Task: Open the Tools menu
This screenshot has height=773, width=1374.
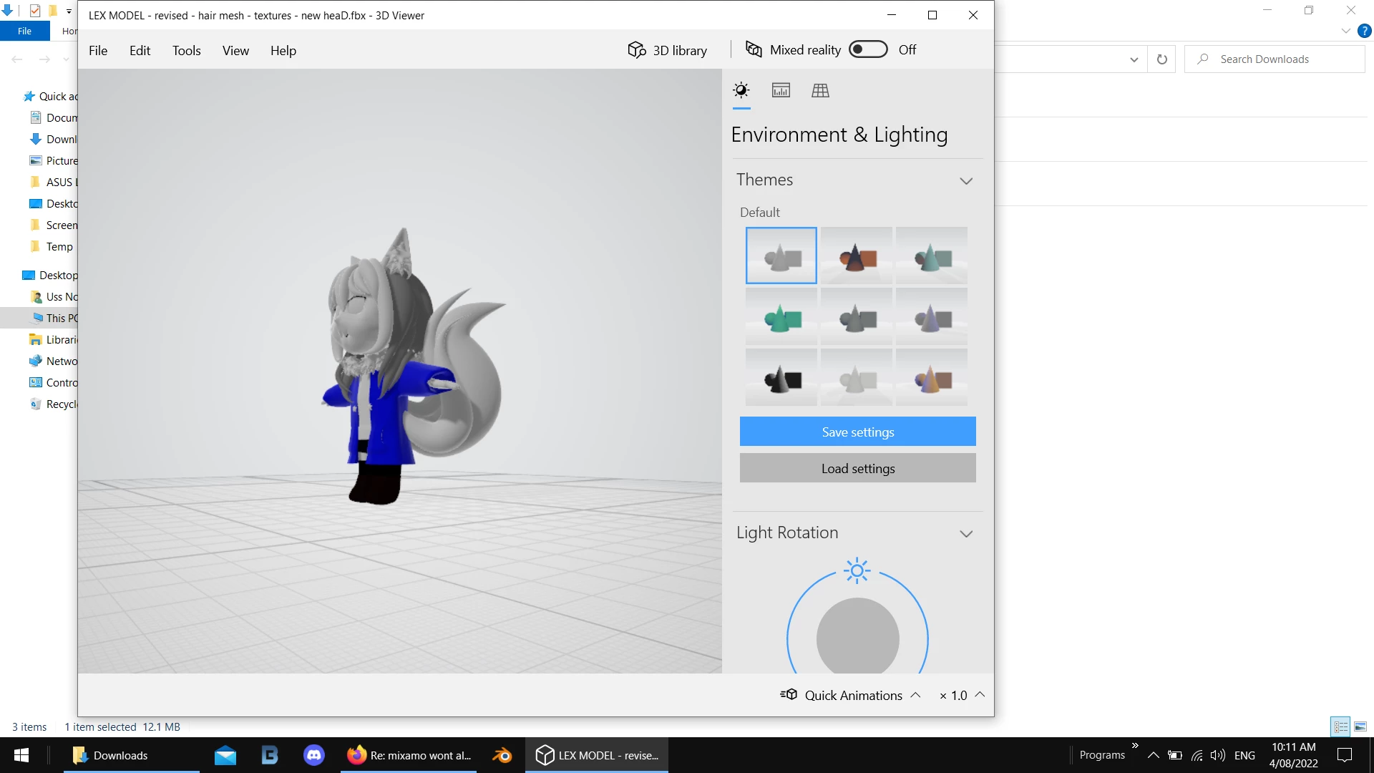Action: click(186, 51)
